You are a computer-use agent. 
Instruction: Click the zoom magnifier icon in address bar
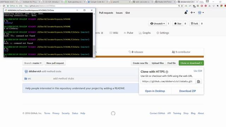tap(179, 6)
